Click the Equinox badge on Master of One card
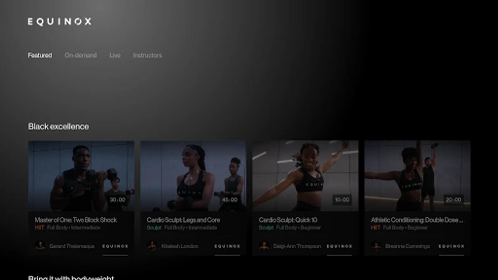 115,246
